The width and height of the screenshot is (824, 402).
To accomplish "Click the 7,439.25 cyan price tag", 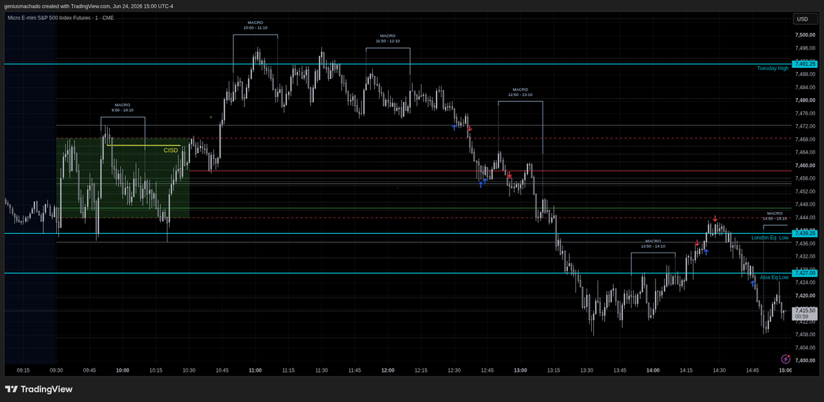I will [x=805, y=233].
